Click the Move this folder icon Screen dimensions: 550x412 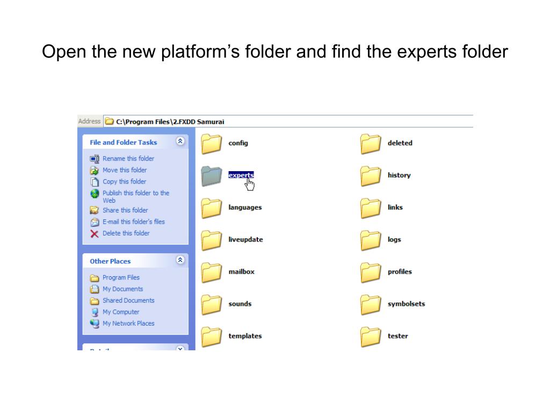click(x=95, y=170)
